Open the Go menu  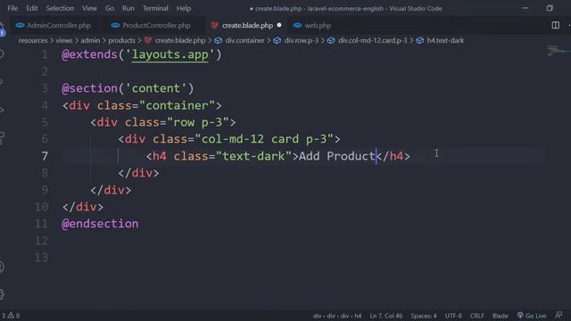tap(109, 8)
